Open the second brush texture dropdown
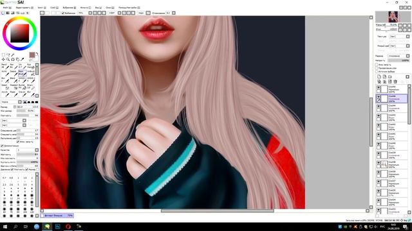412x231 pixels. coord(14,125)
